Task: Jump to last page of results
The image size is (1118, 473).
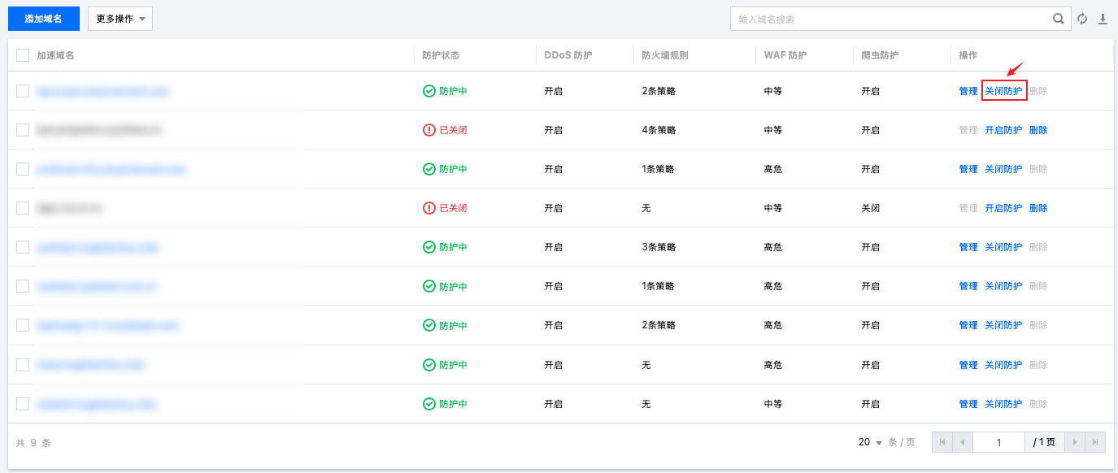Action: point(1096,442)
